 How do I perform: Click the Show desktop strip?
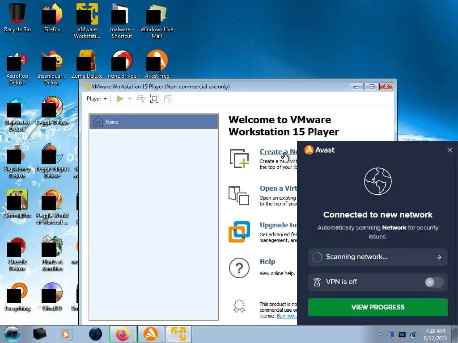[455, 334]
